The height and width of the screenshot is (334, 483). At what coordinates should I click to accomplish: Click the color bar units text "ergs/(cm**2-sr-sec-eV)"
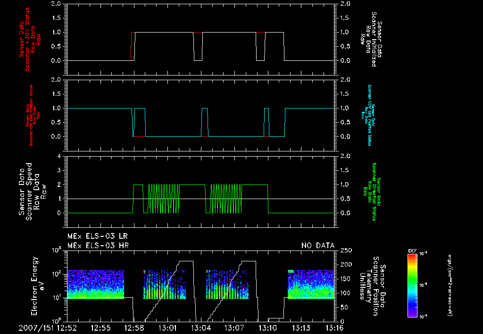[x=450, y=285]
